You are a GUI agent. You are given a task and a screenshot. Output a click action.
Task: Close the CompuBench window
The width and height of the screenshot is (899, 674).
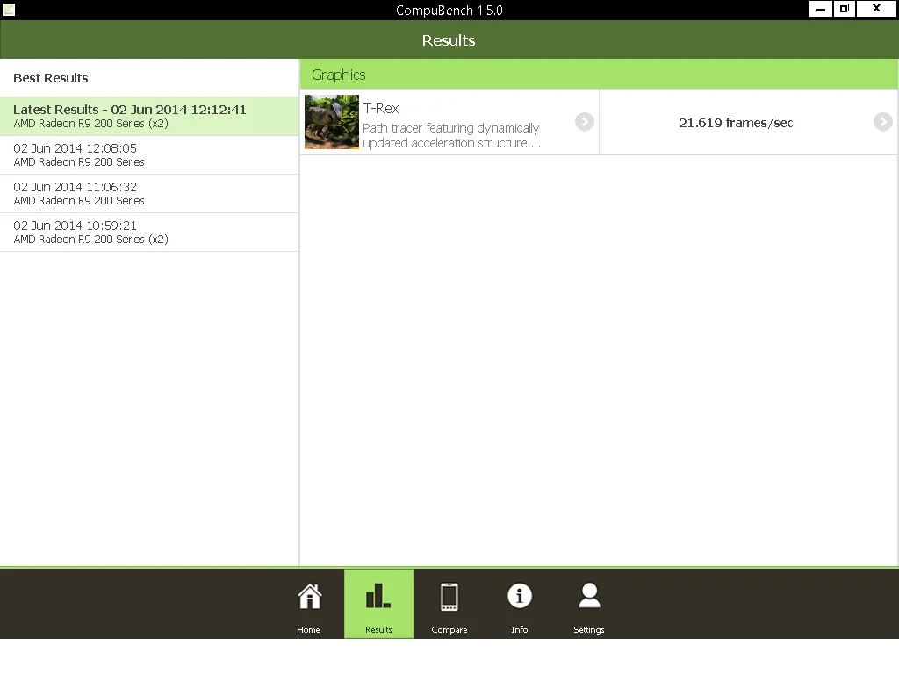[x=877, y=9]
